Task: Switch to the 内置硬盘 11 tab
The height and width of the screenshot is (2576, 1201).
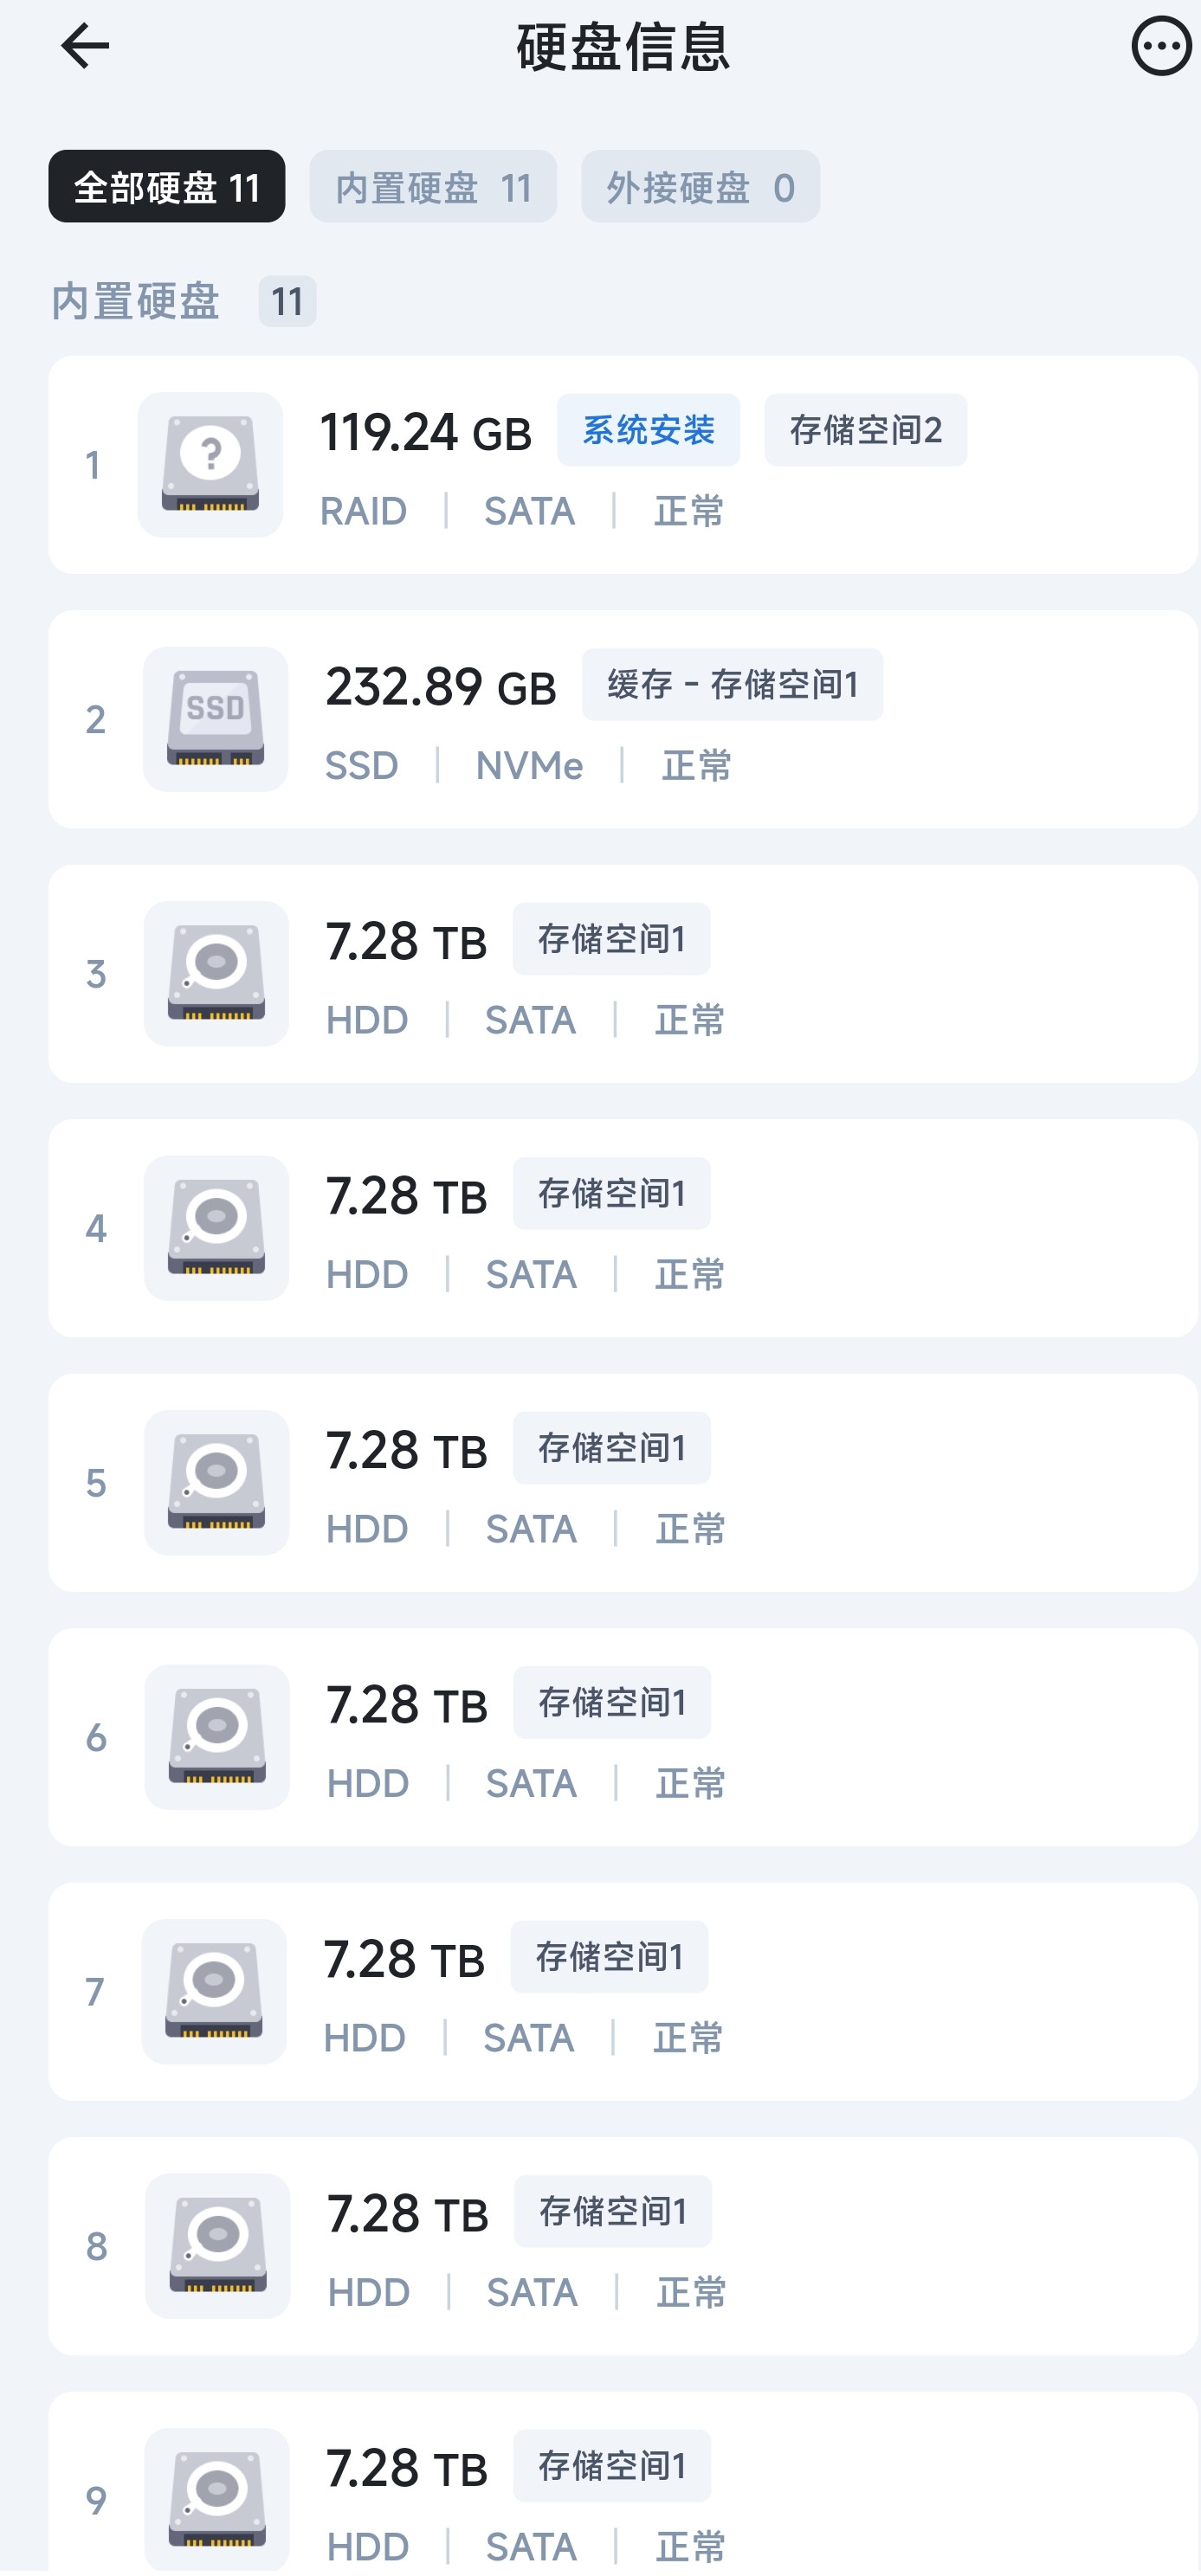Action: (x=433, y=187)
